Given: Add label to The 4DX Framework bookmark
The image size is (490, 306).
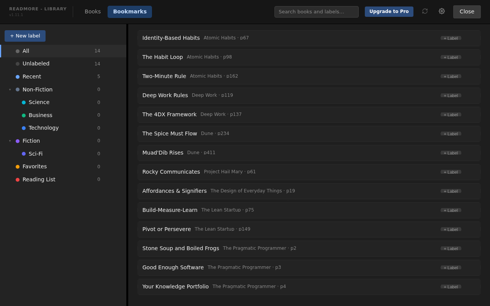Looking at the screenshot, I should (x=451, y=115).
